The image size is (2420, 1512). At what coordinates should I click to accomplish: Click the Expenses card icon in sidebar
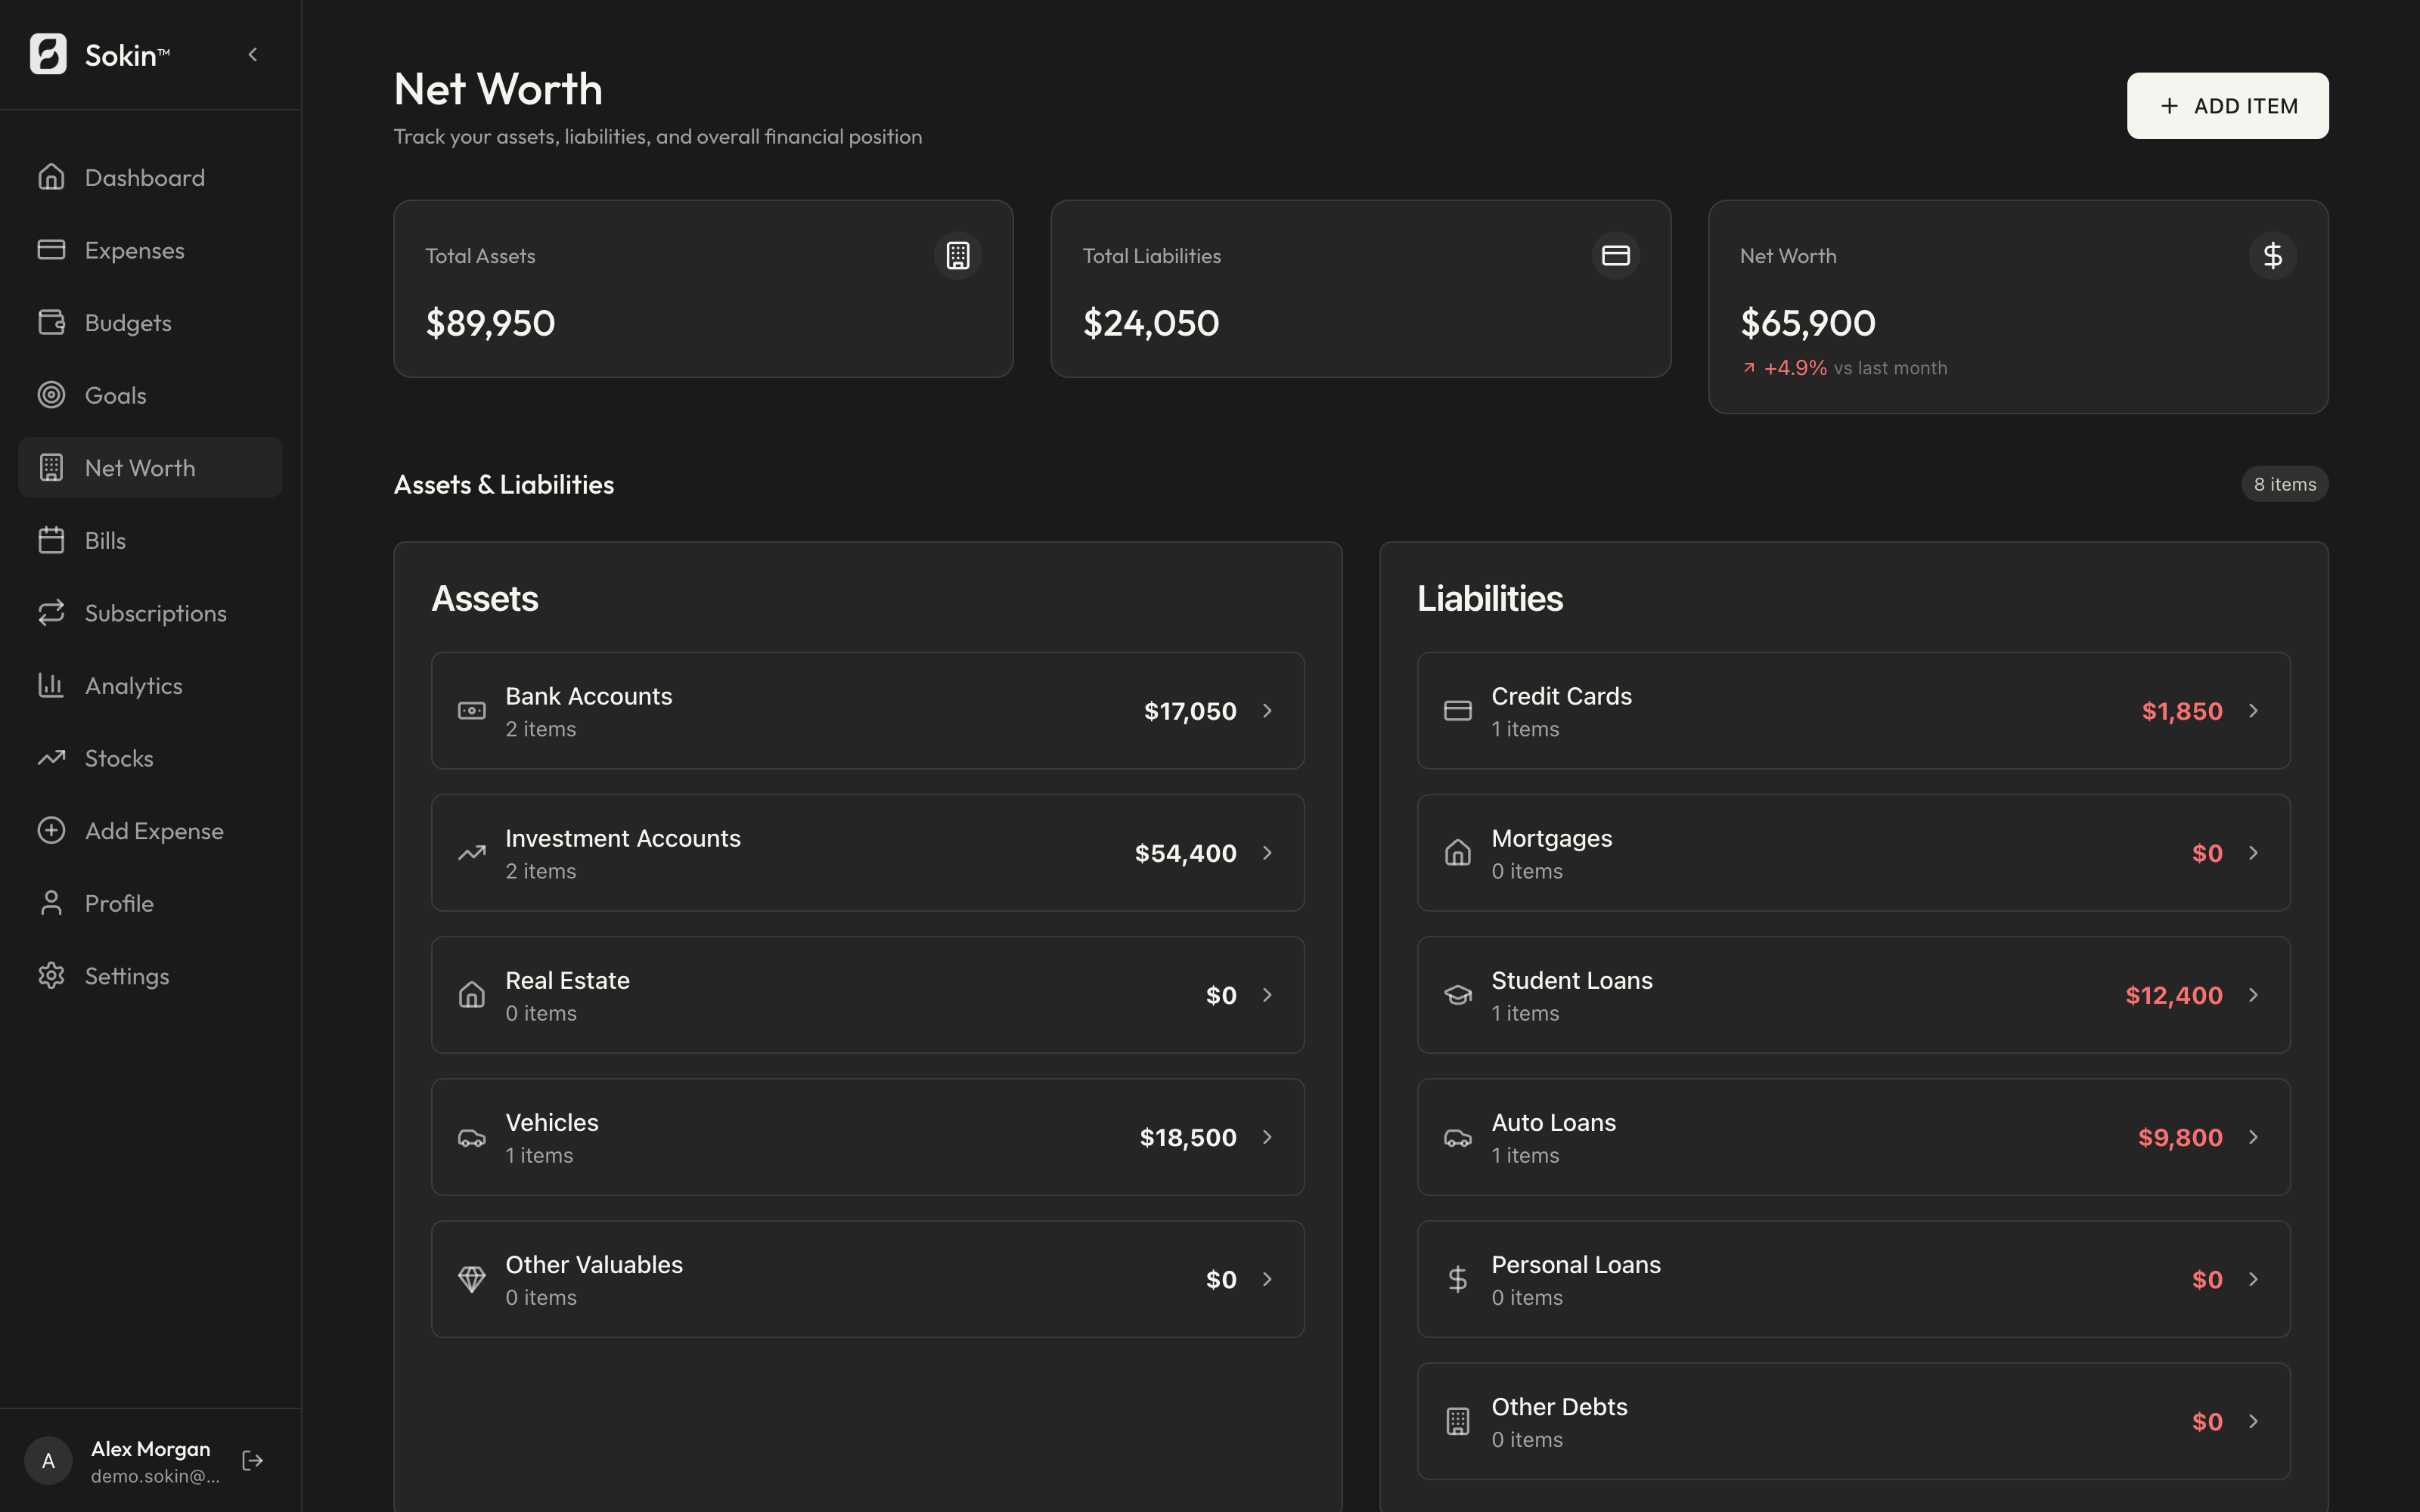point(51,250)
